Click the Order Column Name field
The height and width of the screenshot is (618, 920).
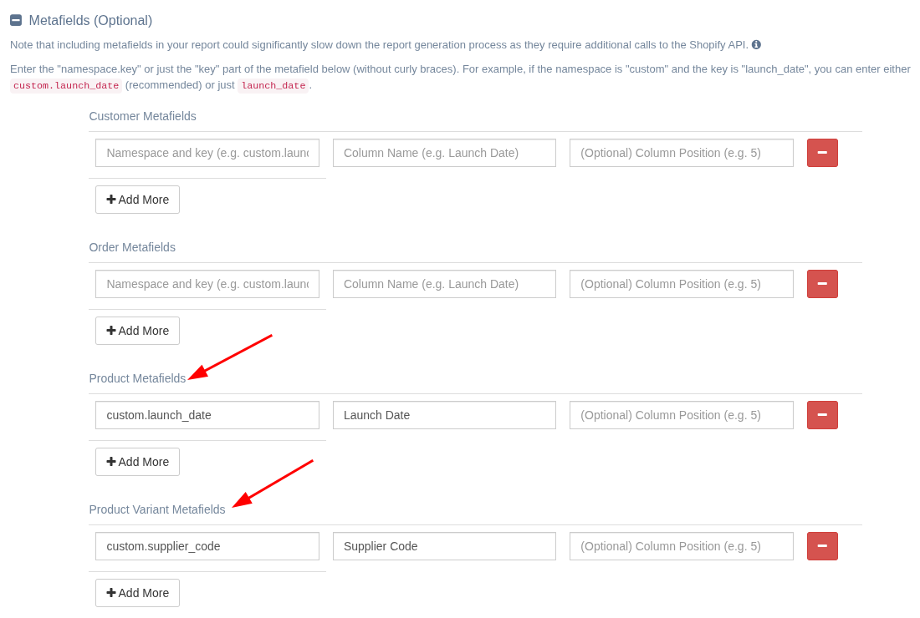[x=444, y=284]
